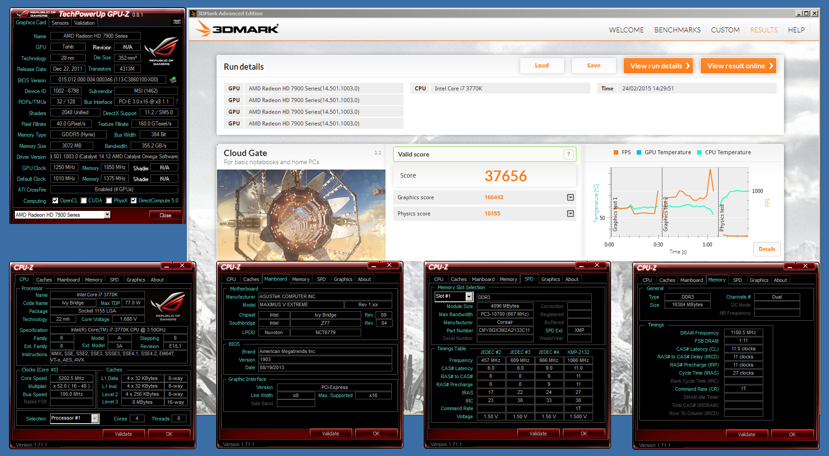Open the SPD tab in Memory CPU-Z window
The height and width of the screenshot is (456, 829).
coord(737,280)
